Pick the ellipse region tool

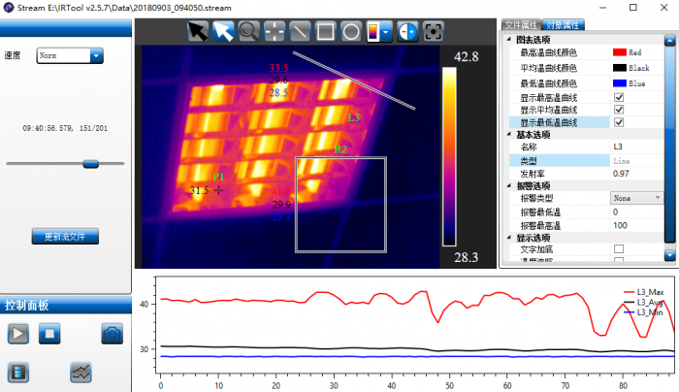coord(352,31)
